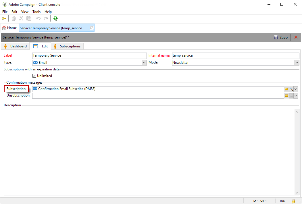This screenshot has height=204, width=302.
Task: Click inside the Description text area
Action: pos(149,152)
